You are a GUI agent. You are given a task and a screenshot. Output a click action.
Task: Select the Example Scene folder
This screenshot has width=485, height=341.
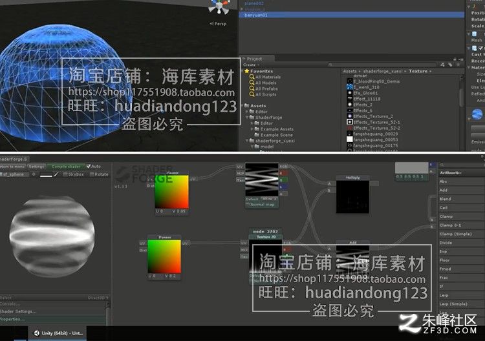[274, 135]
